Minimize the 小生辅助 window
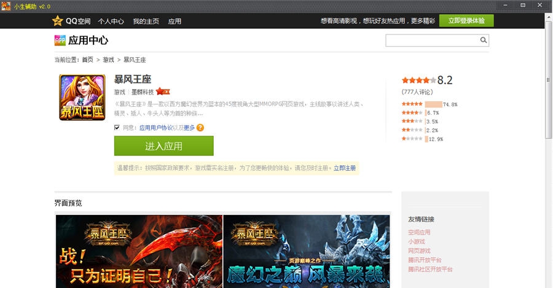 tap(506, 6)
